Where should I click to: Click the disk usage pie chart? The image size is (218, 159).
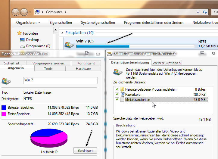pos(49,138)
